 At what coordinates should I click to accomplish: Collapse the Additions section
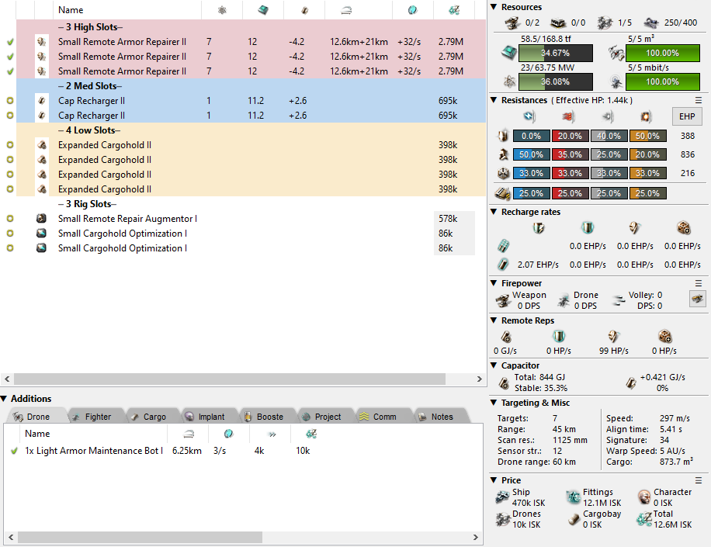[x=5, y=399]
